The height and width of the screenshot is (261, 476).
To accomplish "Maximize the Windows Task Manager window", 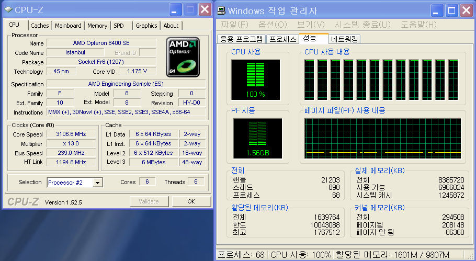I will [452, 10].
